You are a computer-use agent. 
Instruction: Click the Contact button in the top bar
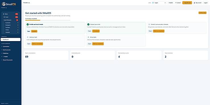pos(178,3)
